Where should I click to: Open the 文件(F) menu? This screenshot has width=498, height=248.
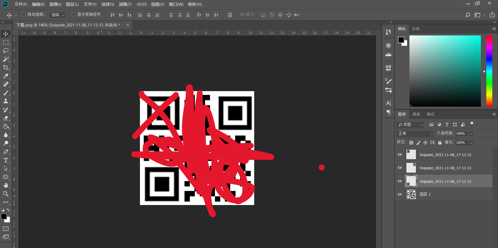(21, 4)
